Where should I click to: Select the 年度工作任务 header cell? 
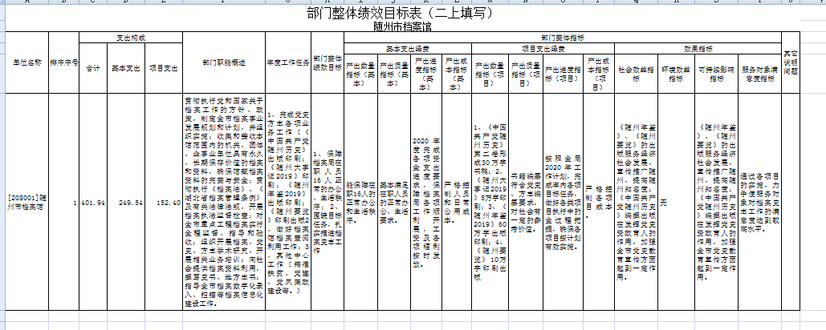point(287,62)
